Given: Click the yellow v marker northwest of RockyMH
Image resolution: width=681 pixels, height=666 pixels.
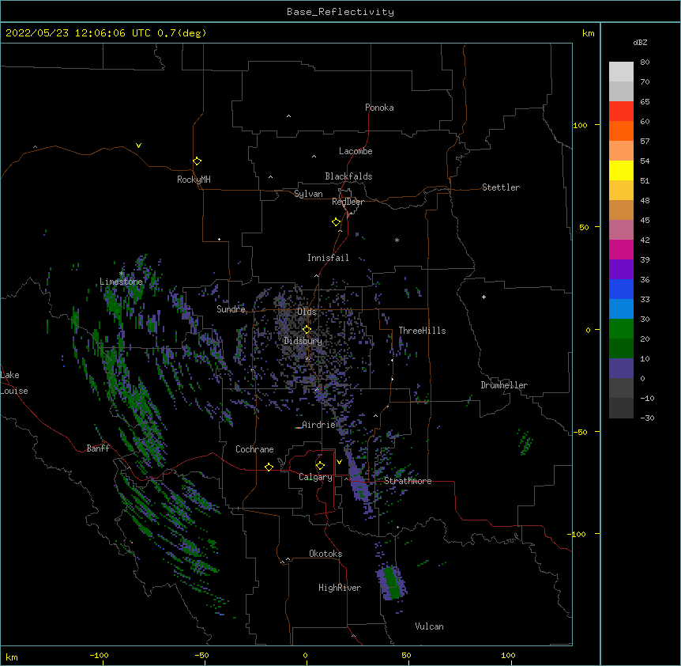Looking at the screenshot, I should point(138,146).
